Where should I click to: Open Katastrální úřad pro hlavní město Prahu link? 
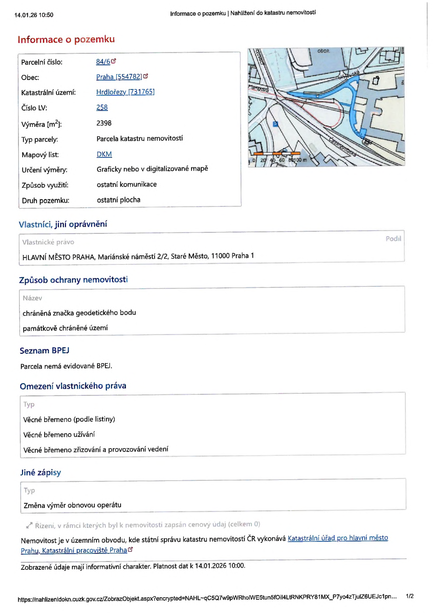pyautogui.click(x=338, y=538)
